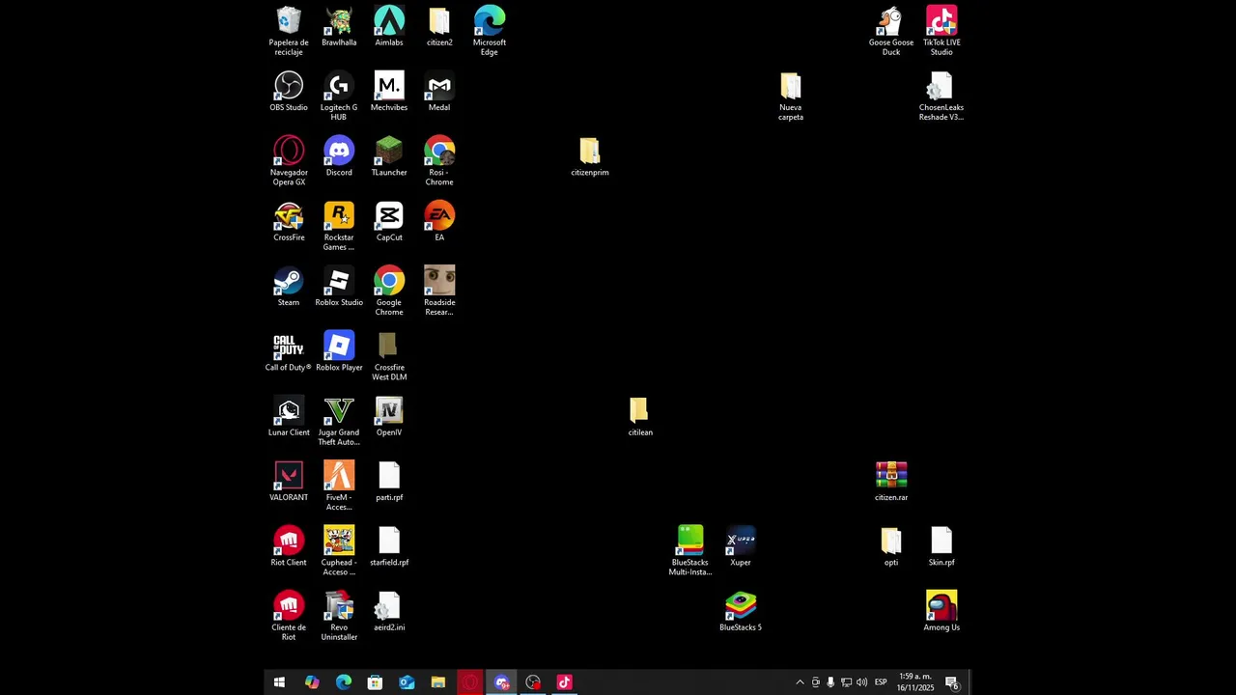
Task: Select the Rosi - Chrome shortcut
Action: click(439, 160)
